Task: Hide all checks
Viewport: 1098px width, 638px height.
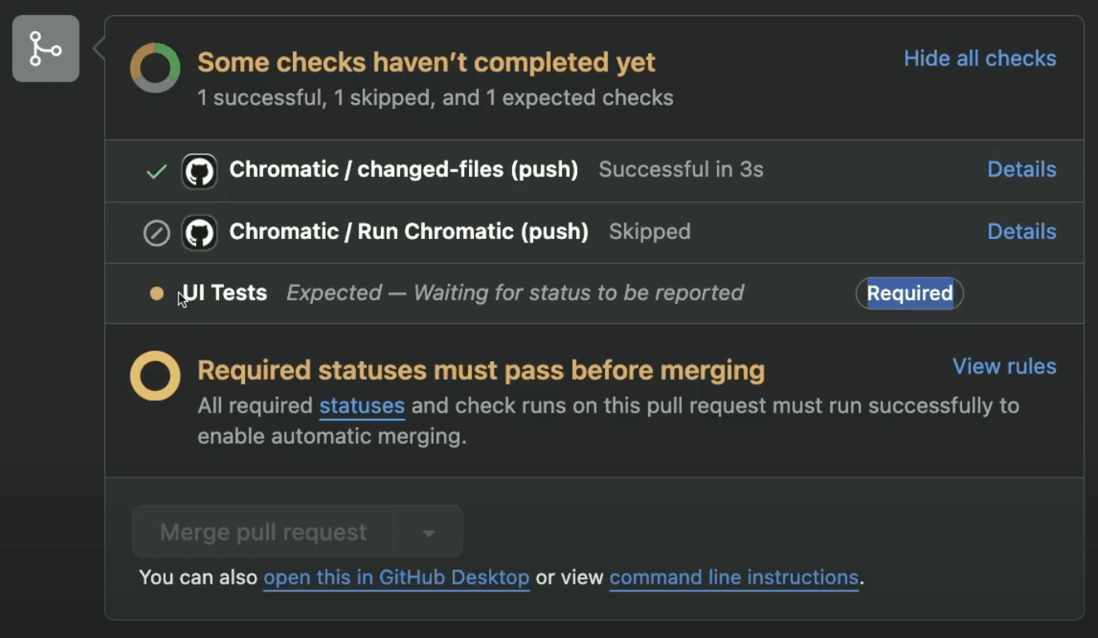Action: coord(980,58)
